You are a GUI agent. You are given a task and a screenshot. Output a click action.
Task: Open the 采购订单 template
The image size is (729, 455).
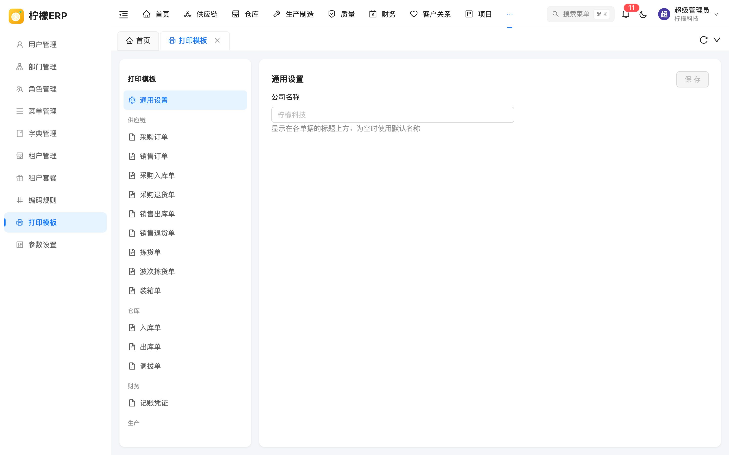(x=185, y=137)
